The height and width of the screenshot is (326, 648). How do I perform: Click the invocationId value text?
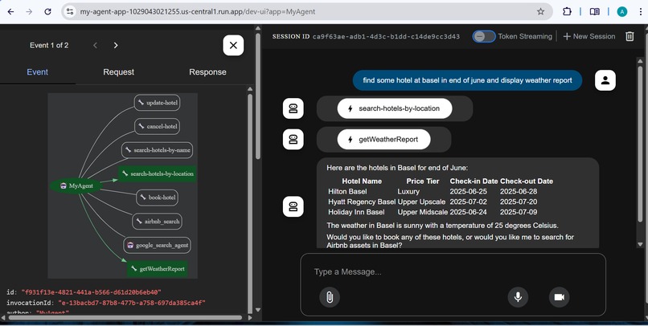pyautogui.click(x=131, y=303)
